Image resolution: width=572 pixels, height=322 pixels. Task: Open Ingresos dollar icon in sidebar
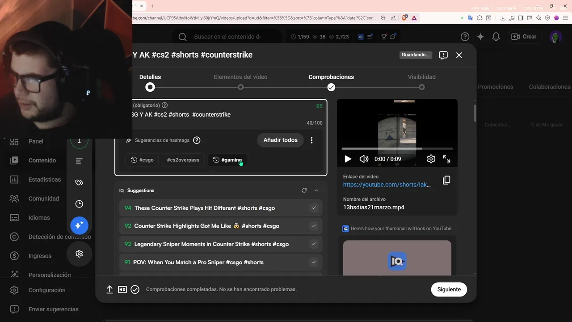point(14,256)
